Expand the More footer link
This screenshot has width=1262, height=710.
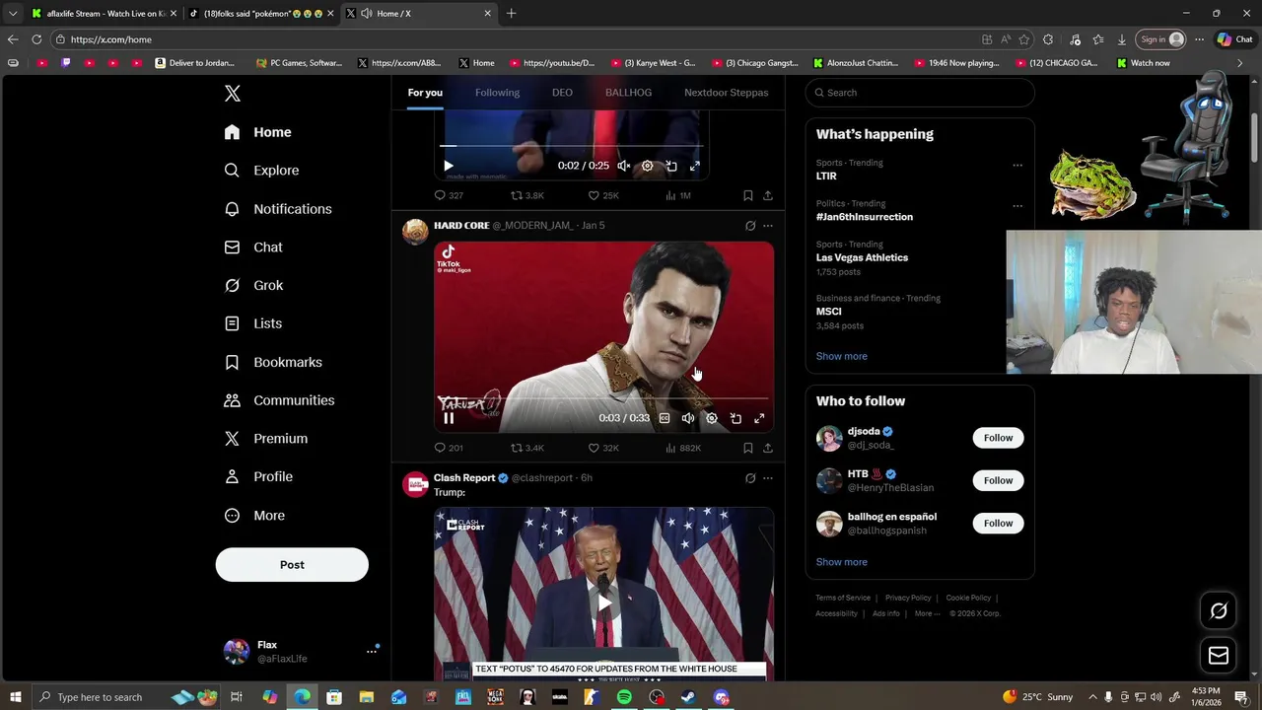click(927, 613)
